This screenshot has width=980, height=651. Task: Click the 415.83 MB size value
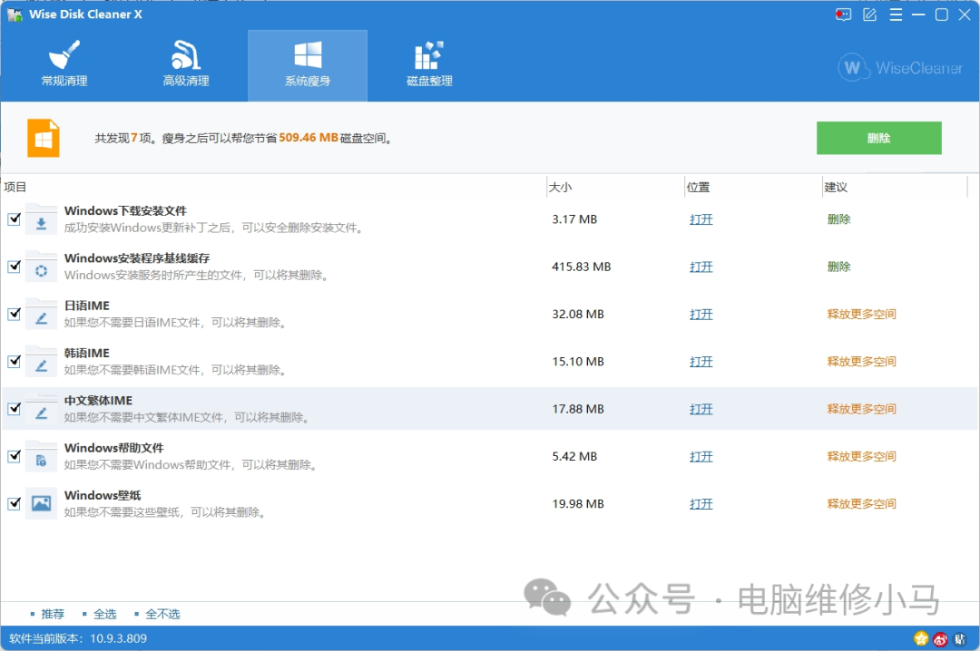582,267
